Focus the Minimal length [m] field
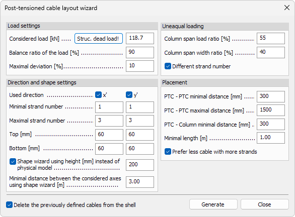295x217 pixels. [x=271, y=138]
